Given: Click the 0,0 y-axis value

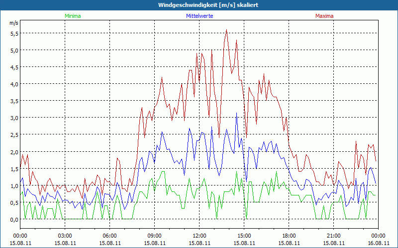Looking at the screenshot, I should [x=14, y=220].
